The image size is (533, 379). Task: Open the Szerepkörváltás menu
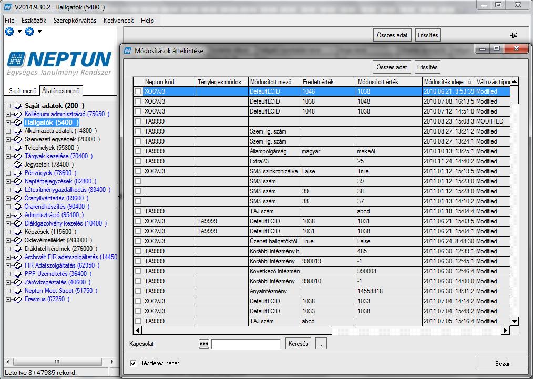coord(75,21)
